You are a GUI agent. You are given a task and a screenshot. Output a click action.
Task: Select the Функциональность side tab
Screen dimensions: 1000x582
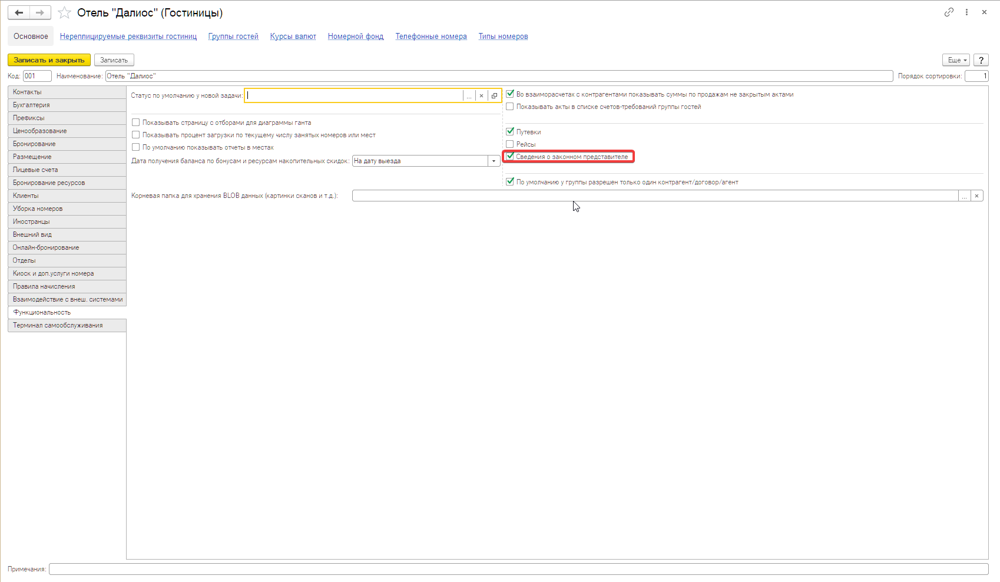pos(67,312)
